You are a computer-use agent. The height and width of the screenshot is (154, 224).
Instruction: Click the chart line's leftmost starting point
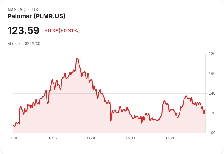(13, 126)
